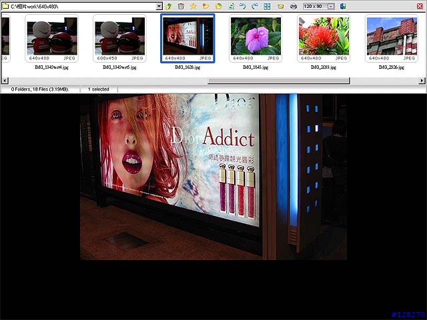Click the thumbnail grid view icon

click(267, 6)
